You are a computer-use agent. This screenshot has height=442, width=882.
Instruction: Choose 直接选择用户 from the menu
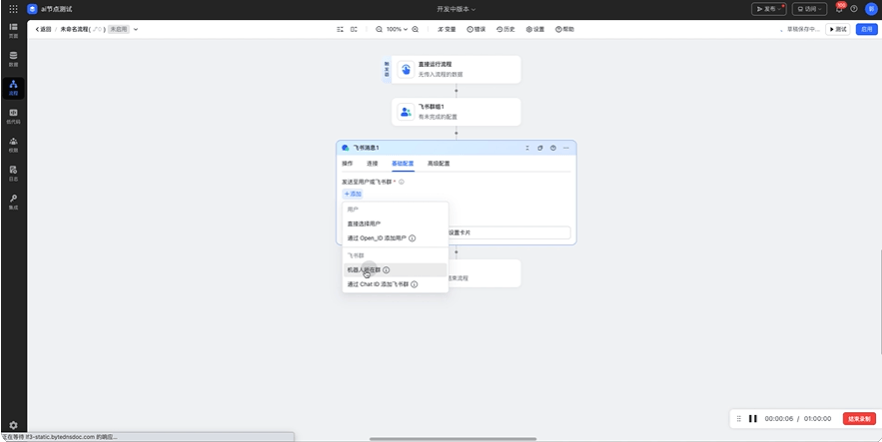[x=395, y=223]
